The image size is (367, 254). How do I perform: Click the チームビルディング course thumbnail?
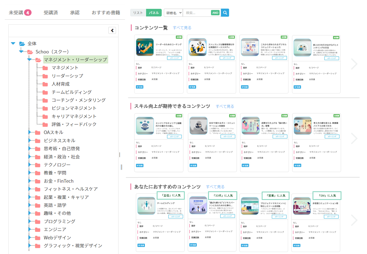pos(146,206)
